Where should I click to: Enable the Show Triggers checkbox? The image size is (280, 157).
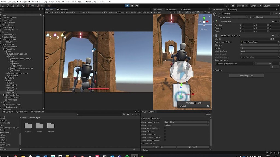coord(165,131)
